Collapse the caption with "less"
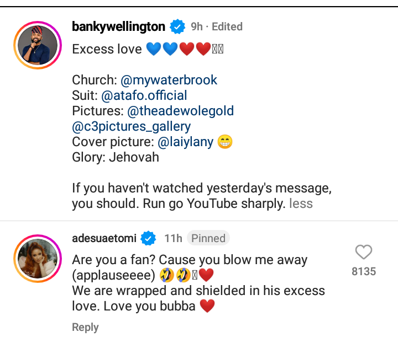 coord(301,203)
